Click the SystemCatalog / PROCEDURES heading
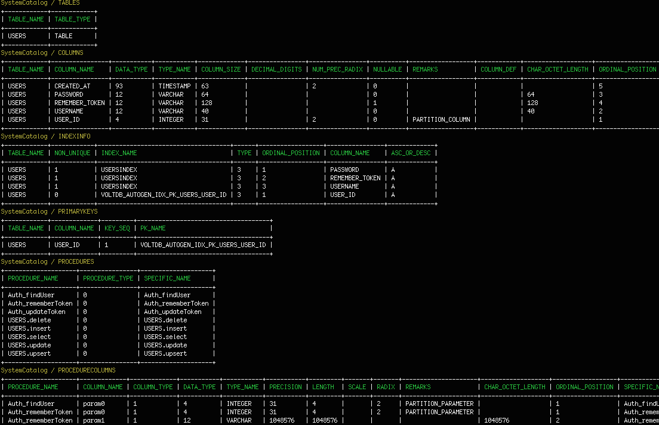This screenshot has width=659, height=425. click(48, 261)
